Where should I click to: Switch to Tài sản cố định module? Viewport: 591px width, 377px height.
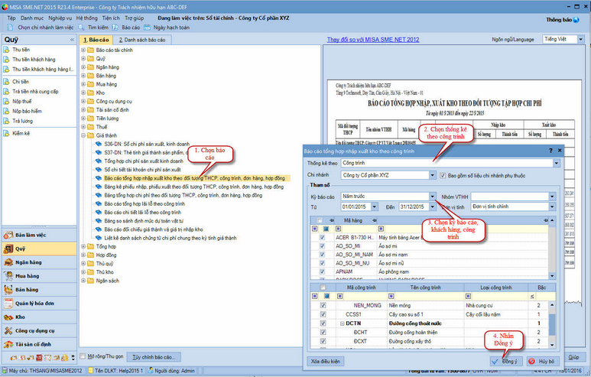coord(39,344)
